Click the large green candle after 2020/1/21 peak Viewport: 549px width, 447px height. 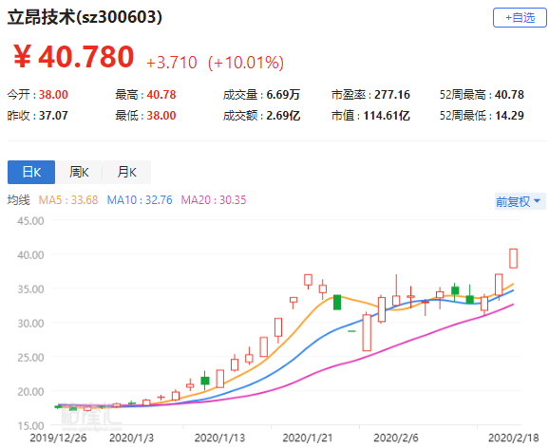point(337,302)
